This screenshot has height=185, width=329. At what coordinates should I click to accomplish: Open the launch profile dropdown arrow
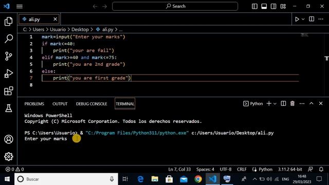275,104
